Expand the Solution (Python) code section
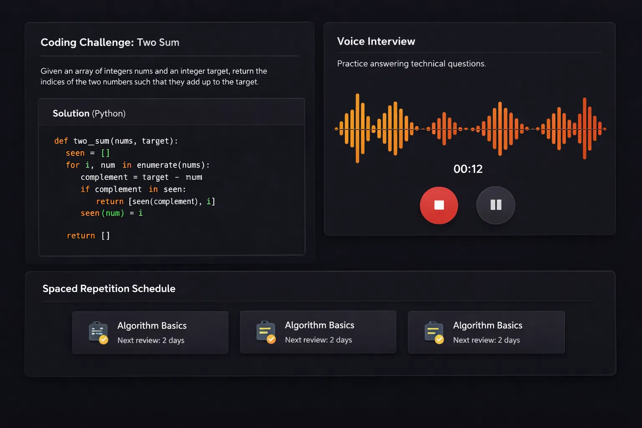This screenshot has height=428, width=642. pyautogui.click(x=89, y=113)
